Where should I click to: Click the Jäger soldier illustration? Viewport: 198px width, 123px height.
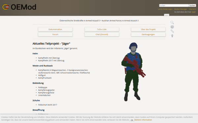[133, 72]
